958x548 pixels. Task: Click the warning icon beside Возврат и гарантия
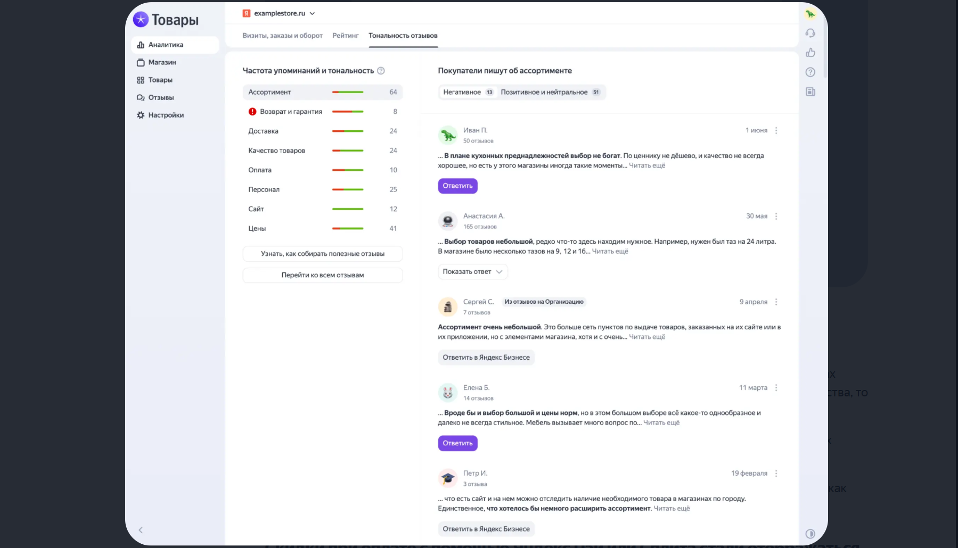(251, 111)
